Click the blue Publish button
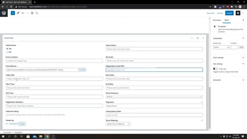 click(x=229, y=13)
